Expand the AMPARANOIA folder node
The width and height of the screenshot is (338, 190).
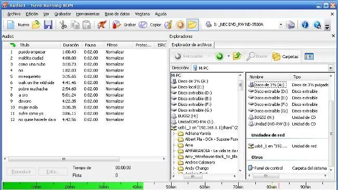[x=174, y=151]
